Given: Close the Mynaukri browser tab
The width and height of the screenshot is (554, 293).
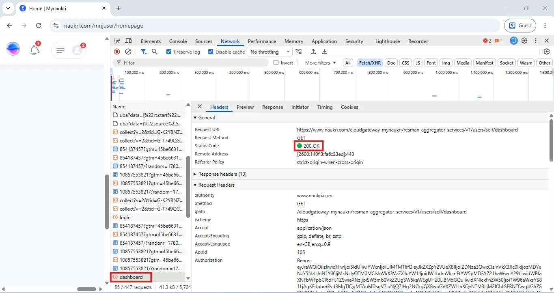Looking at the screenshot, I should click(x=104, y=8).
